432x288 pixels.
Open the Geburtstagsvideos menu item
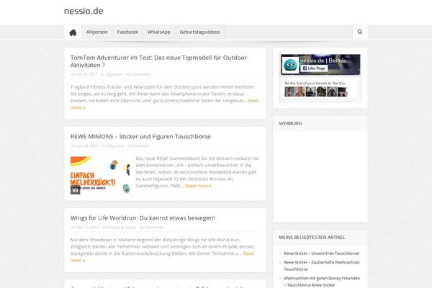click(x=199, y=32)
